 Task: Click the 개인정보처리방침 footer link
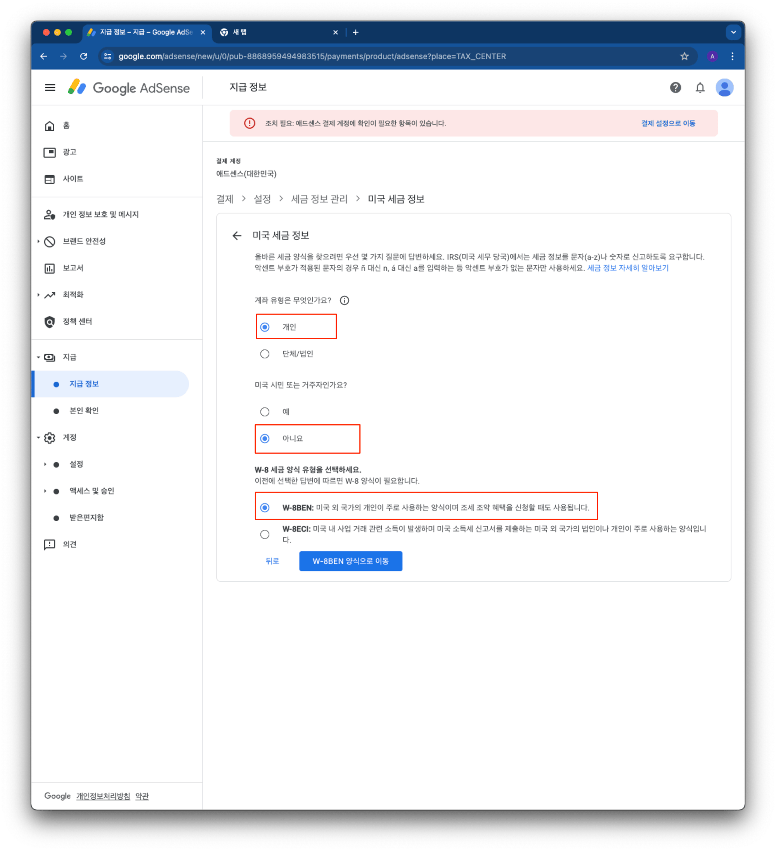103,797
